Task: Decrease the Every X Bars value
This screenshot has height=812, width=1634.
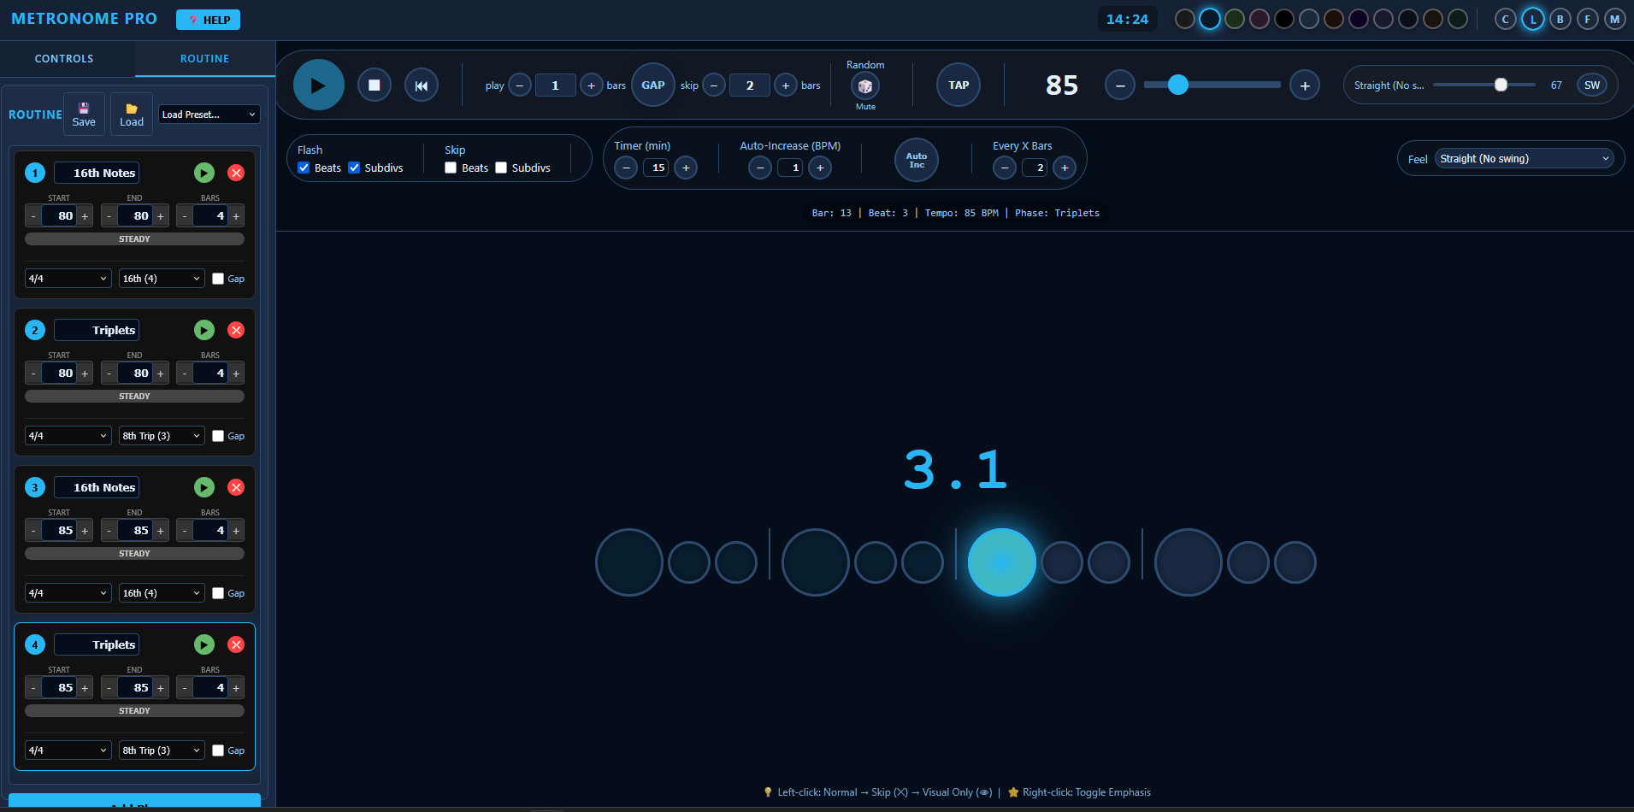Action: coord(1005,168)
